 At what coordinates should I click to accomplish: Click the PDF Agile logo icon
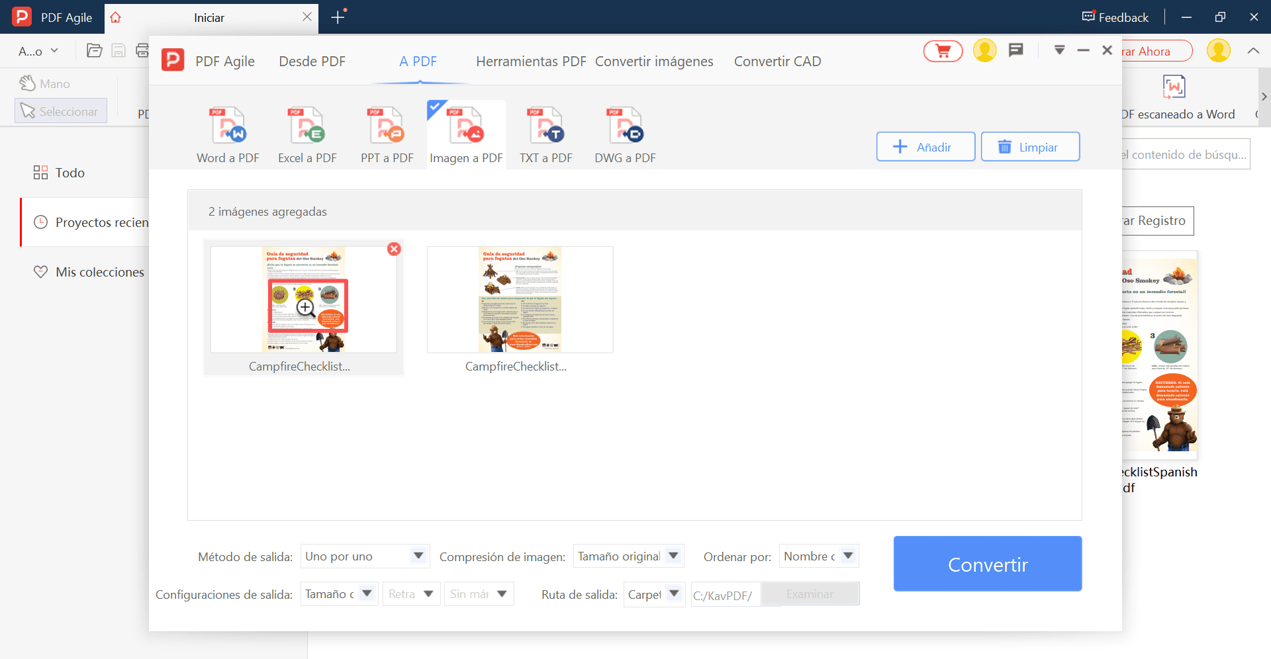pyautogui.click(x=172, y=60)
